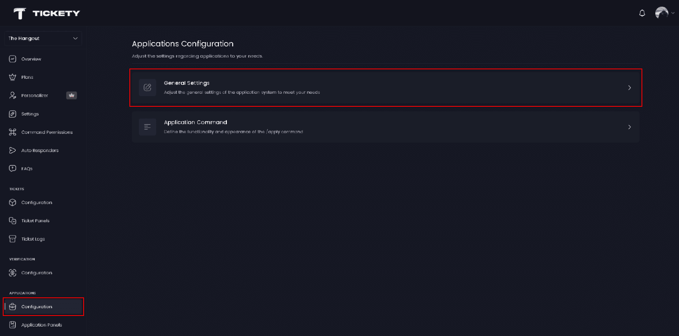Click the Plans crown icon
The height and width of the screenshot is (336, 679).
click(13, 77)
